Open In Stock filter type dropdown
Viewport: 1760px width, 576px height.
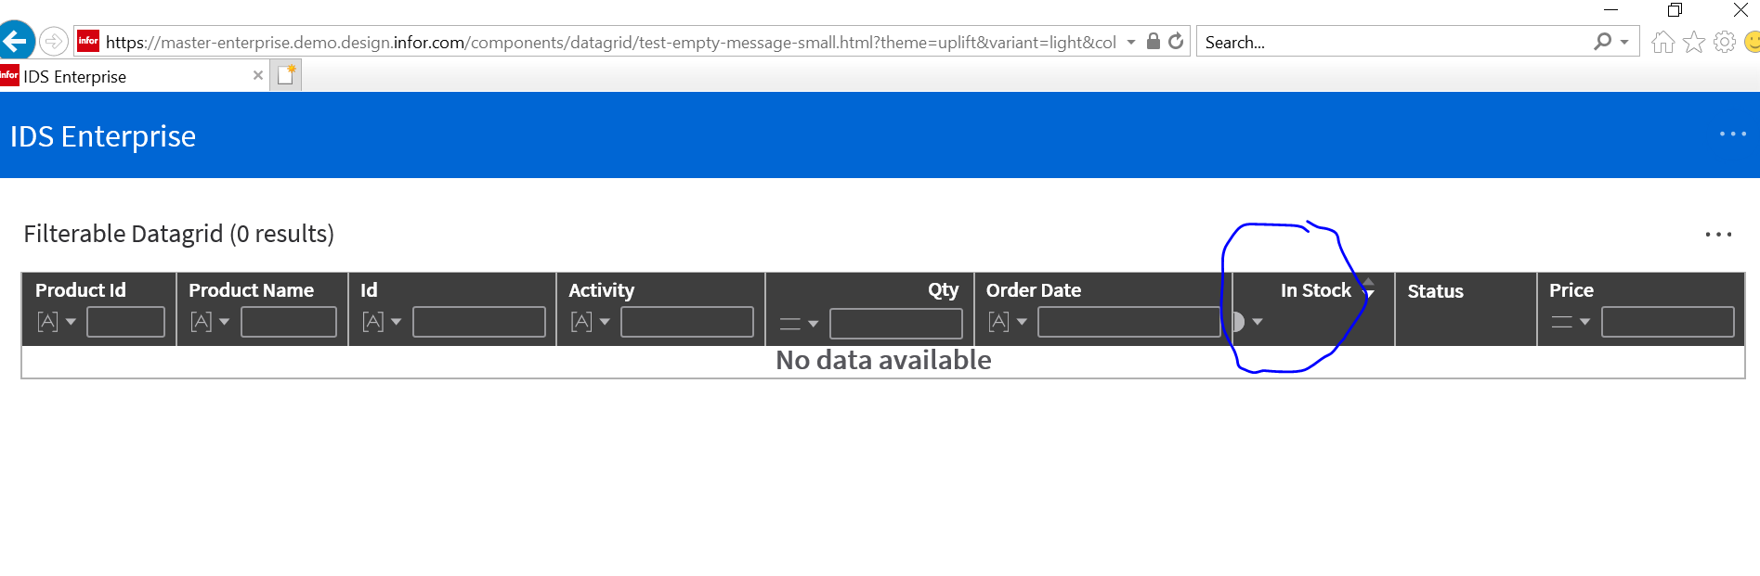click(x=1247, y=322)
